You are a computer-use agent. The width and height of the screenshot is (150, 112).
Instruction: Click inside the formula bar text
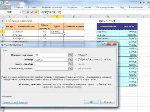51,12
